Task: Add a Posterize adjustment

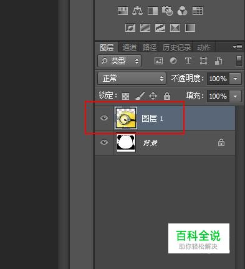Action: coord(145,27)
